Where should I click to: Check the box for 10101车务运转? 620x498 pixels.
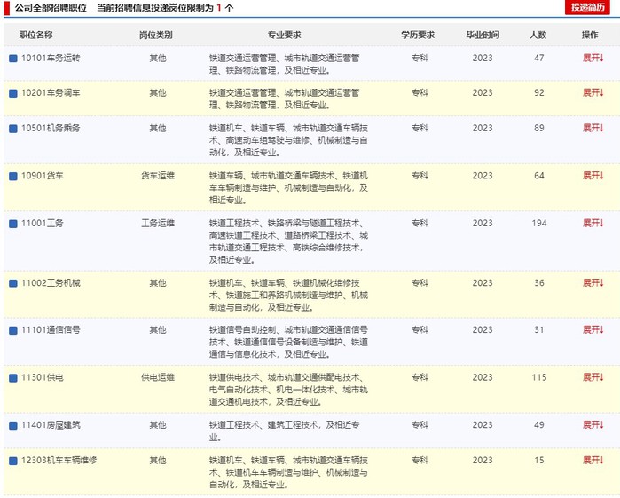(13, 59)
